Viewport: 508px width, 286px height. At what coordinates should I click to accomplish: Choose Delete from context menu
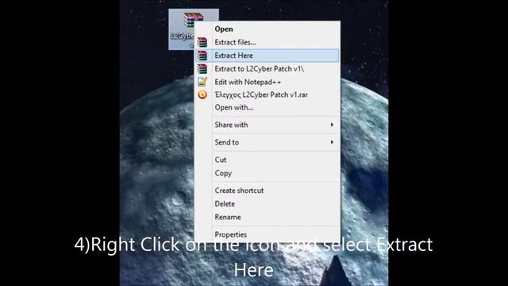coord(267,204)
